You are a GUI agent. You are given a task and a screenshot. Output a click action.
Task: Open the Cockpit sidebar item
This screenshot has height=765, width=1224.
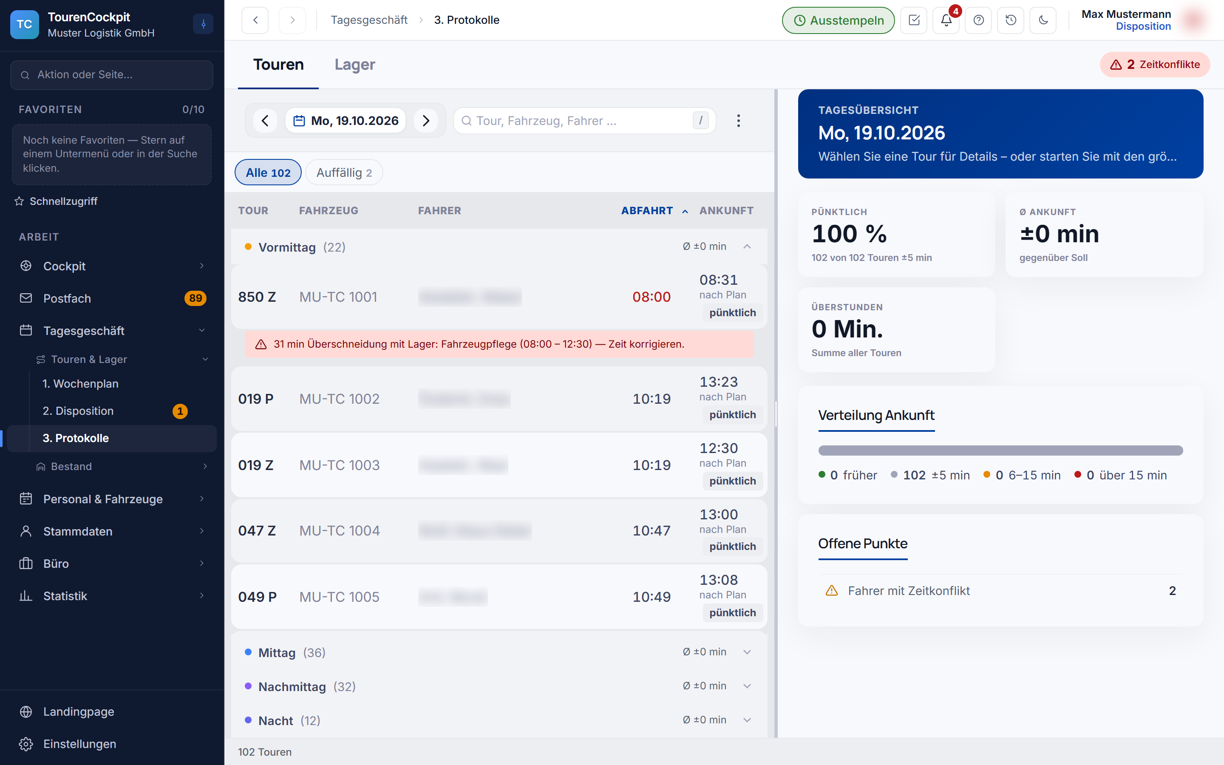[x=112, y=266]
